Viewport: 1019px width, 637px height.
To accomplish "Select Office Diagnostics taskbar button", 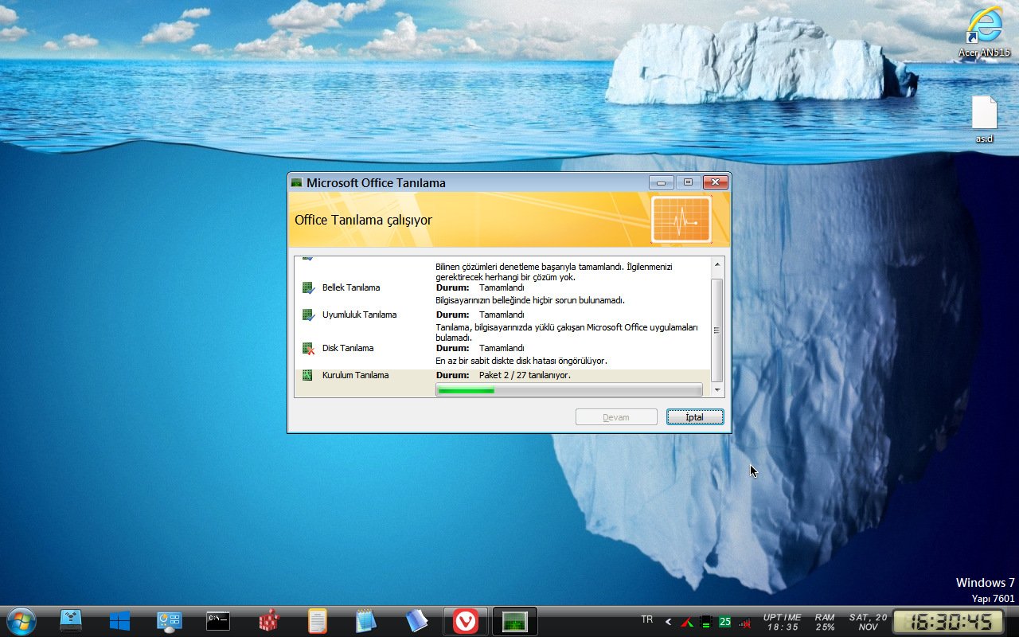I will pyautogui.click(x=515, y=621).
